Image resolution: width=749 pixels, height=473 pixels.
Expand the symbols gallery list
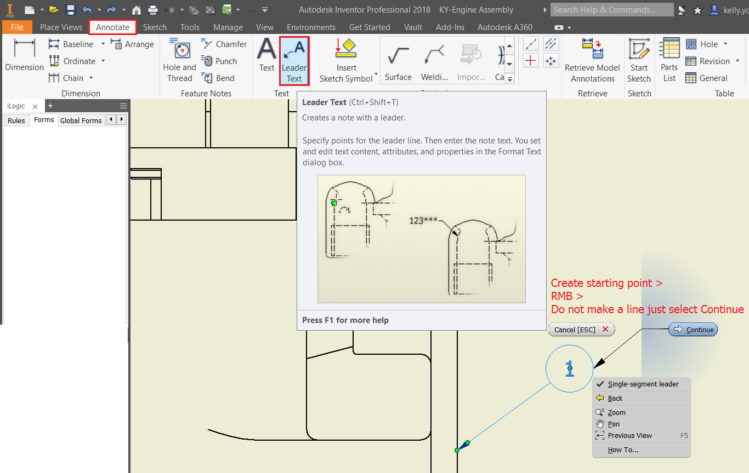click(510, 79)
